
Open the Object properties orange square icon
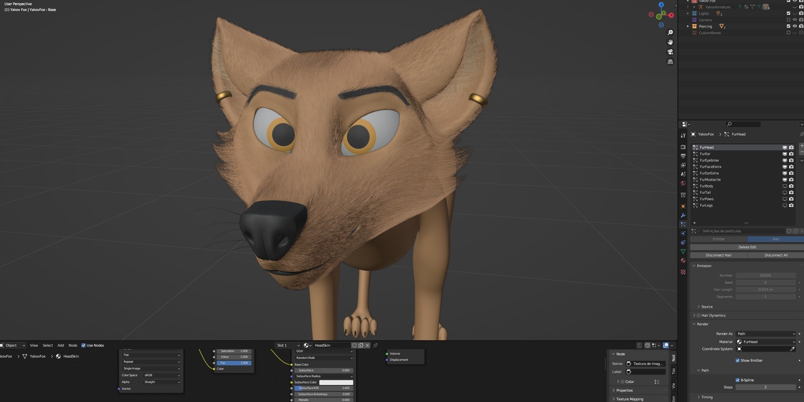(683, 206)
